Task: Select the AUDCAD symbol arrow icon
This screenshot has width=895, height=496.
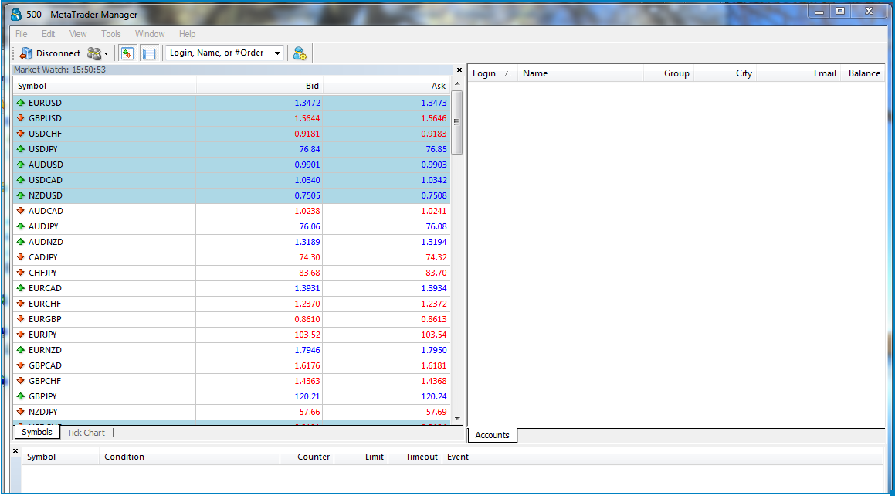Action: pyautogui.click(x=21, y=211)
